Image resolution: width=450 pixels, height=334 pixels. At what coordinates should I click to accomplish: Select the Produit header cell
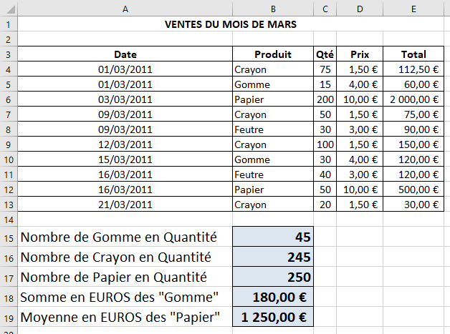[x=273, y=54]
